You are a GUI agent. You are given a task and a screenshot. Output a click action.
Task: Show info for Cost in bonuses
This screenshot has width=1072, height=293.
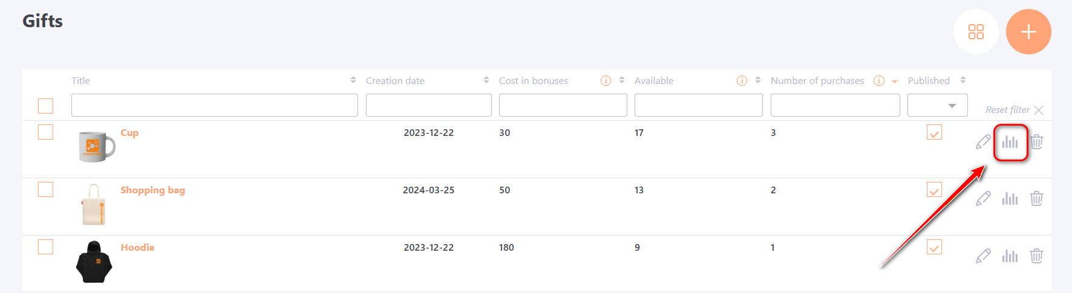click(606, 81)
